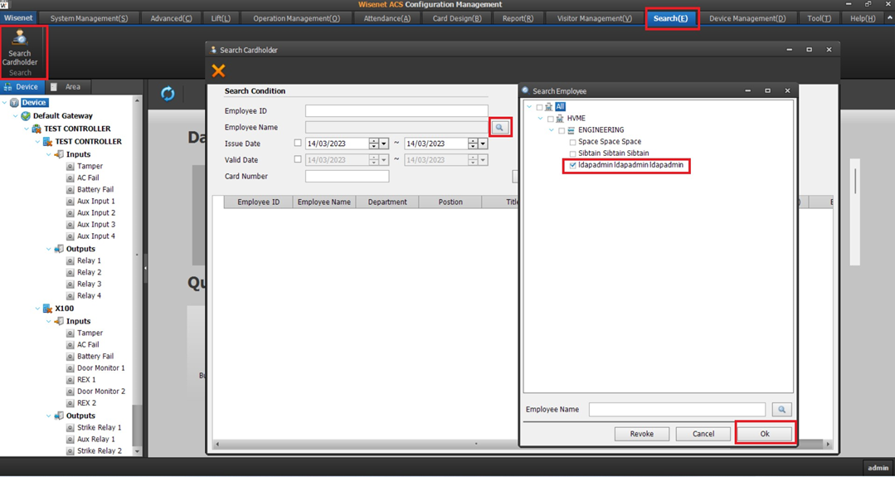Switch to the Area tab
Screen dimensions: 895x477
(67, 87)
